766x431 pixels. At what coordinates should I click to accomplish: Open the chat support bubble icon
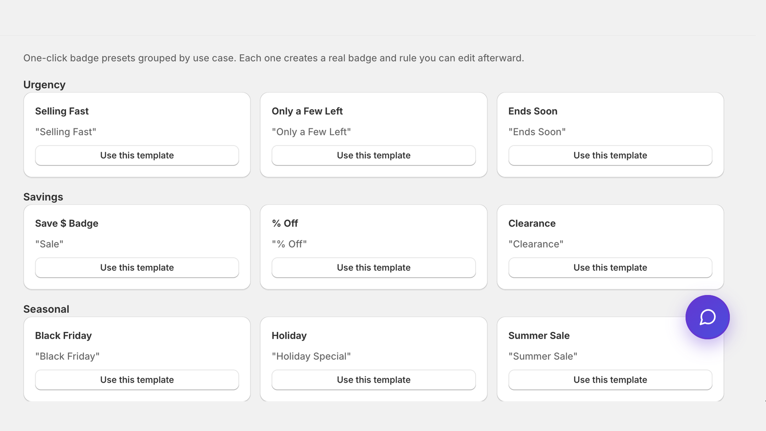point(707,317)
